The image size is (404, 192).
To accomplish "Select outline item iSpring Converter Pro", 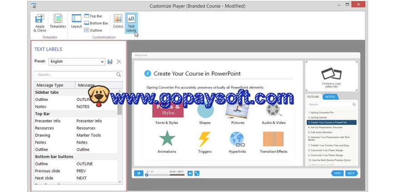I will pos(321,113).
